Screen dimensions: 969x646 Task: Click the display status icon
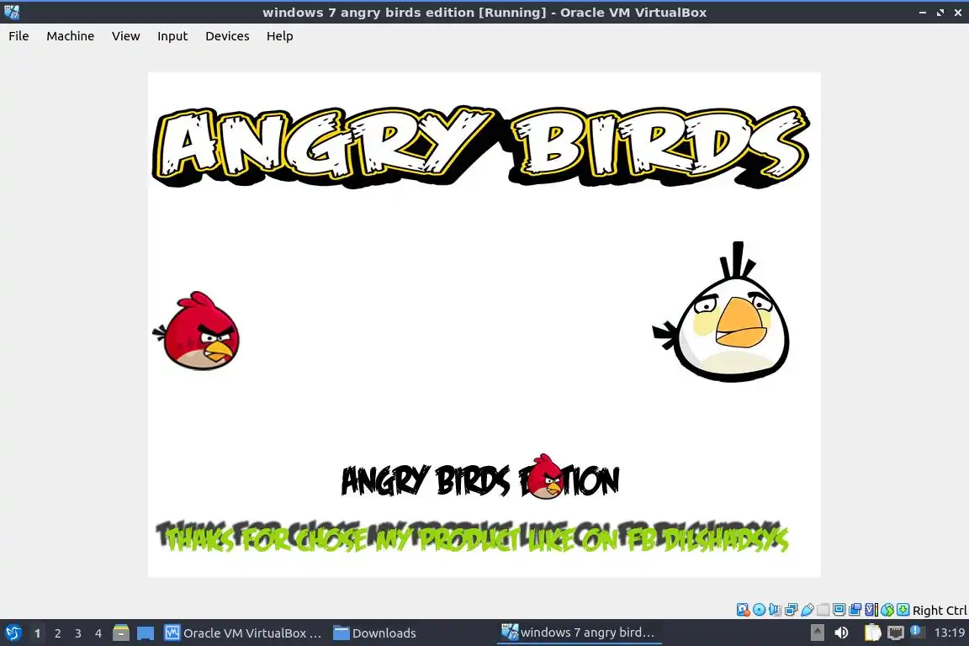(x=839, y=610)
